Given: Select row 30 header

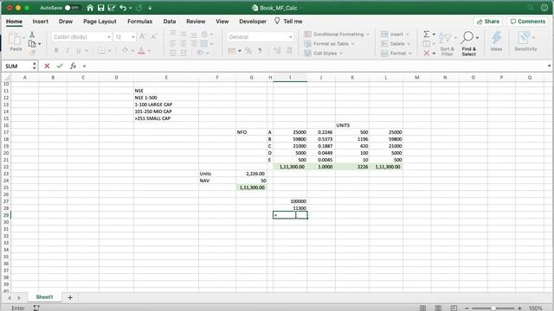Looking at the screenshot, I should point(6,222).
